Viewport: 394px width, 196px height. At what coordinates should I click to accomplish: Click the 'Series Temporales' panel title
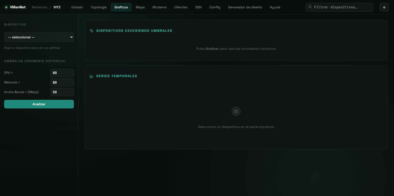[117, 76]
